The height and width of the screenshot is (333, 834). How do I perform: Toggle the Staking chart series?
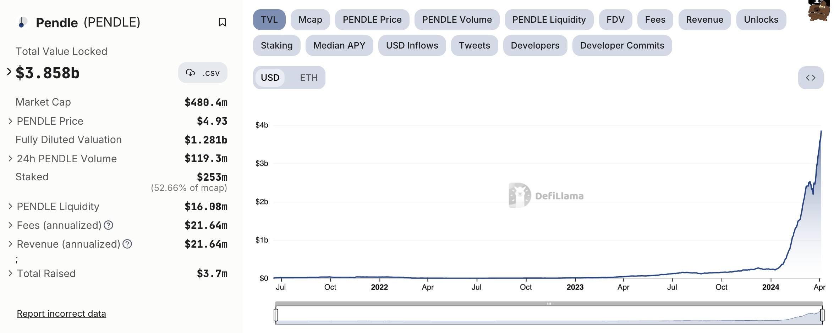(x=276, y=46)
